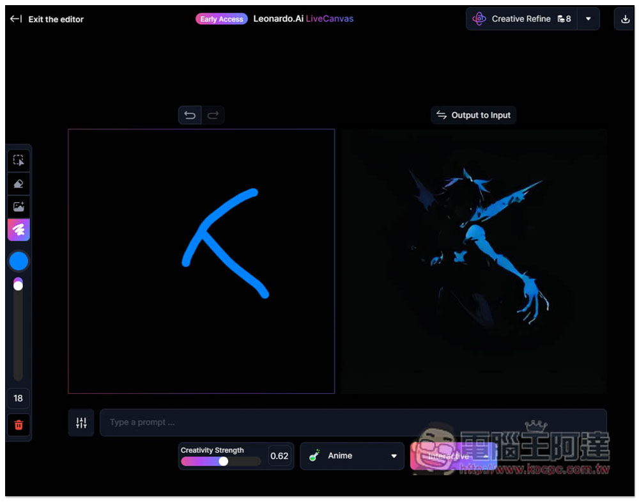Click the brush size value 18 box

coord(19,398)
